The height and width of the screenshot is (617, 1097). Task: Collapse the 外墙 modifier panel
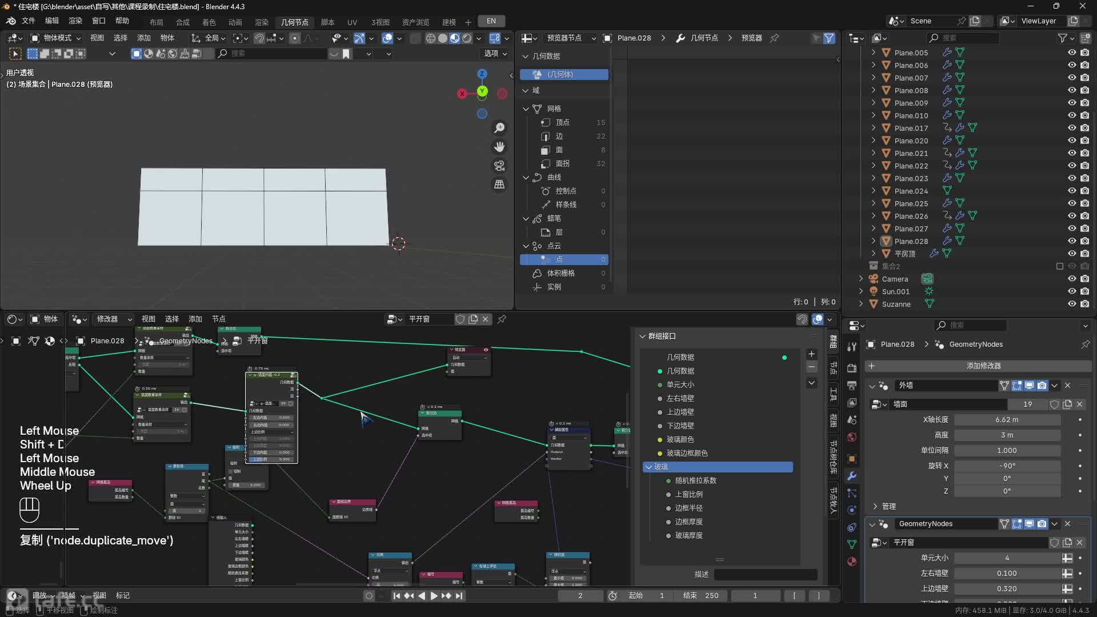[872, 386]
